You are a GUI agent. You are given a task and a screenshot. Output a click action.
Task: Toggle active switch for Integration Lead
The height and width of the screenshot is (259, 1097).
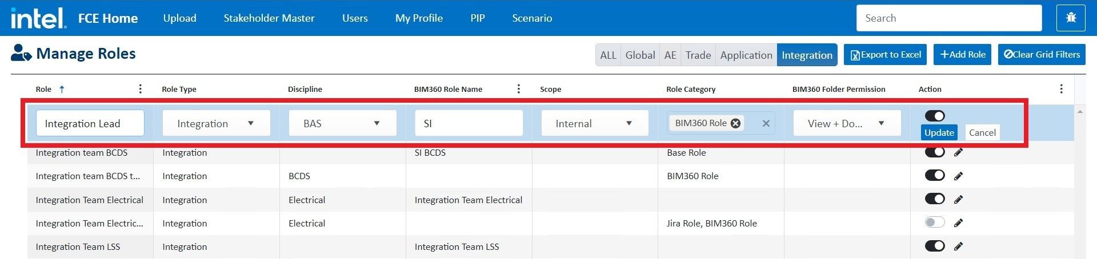(x=935, y=116)
